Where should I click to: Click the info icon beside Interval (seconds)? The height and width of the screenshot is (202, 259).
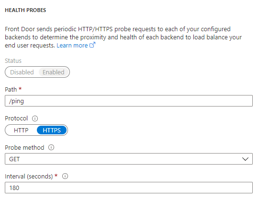(x=65, y=176)
